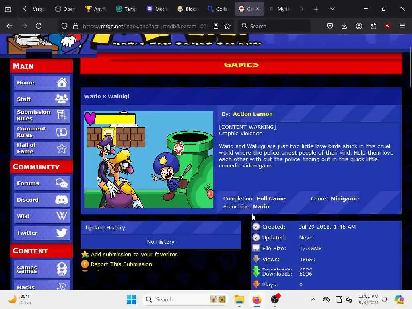Click the browser Search field
Screen dimensions: 412x309
tap(274, 26)
